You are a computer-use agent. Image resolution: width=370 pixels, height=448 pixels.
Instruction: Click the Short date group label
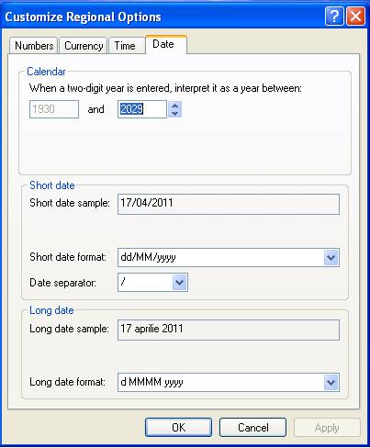pos(52,185)
